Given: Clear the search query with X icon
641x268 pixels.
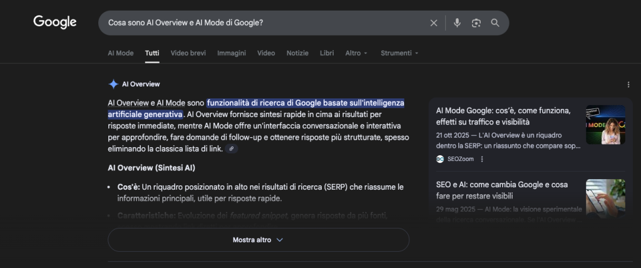Looking at the screenshot, I should [x=434, y=23].
